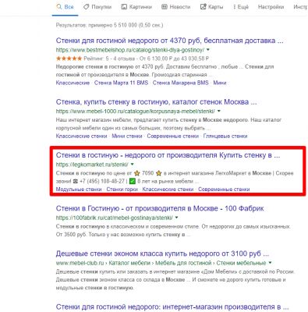Open the Стенка Макарена BMS sitelink
Screen dimensions: 308x312
tap(181, 83)
